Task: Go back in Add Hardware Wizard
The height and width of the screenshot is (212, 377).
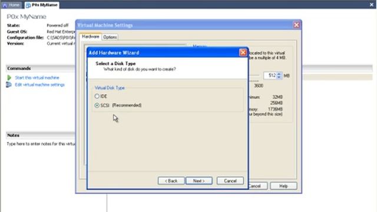Action: [x=171, y=181]
